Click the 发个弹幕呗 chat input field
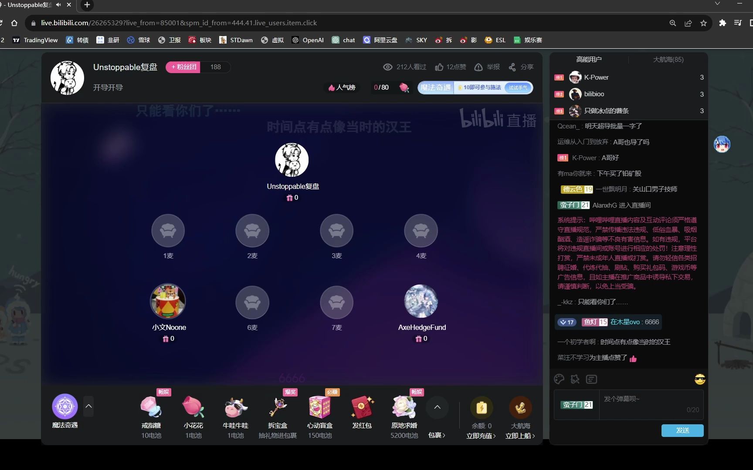Screen dimensions: 753x470 click(x=651, y=404)
